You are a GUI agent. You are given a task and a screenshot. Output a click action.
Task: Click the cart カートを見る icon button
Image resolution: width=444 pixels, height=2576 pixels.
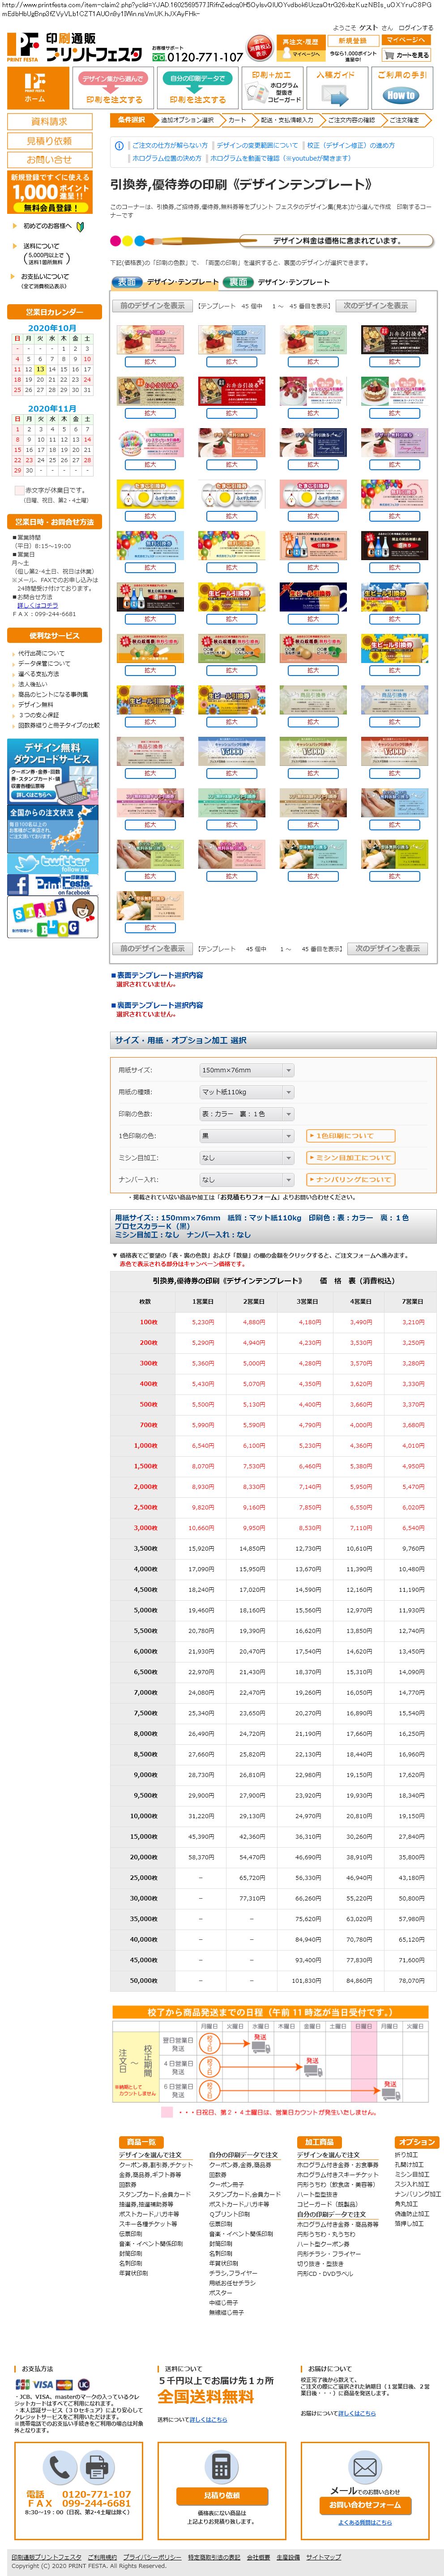coord(405,56)
